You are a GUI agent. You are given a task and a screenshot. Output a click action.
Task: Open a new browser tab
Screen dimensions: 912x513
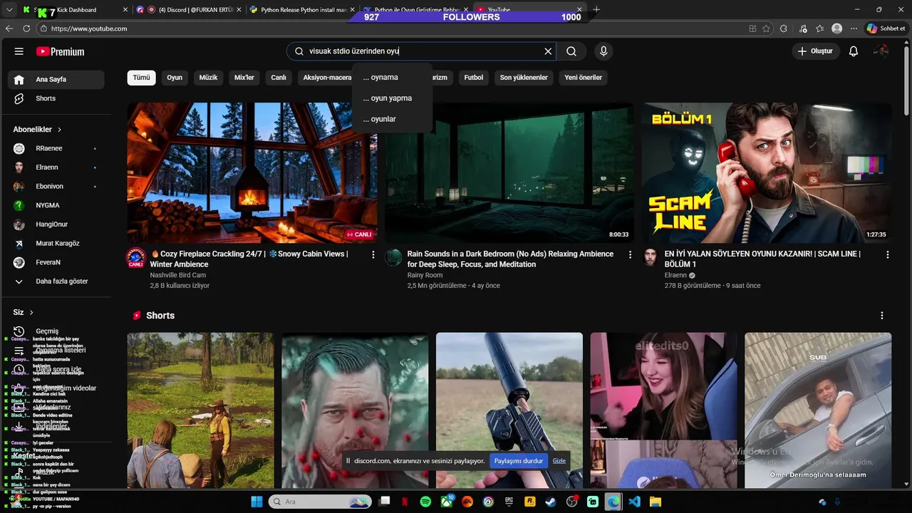point(596,10)
